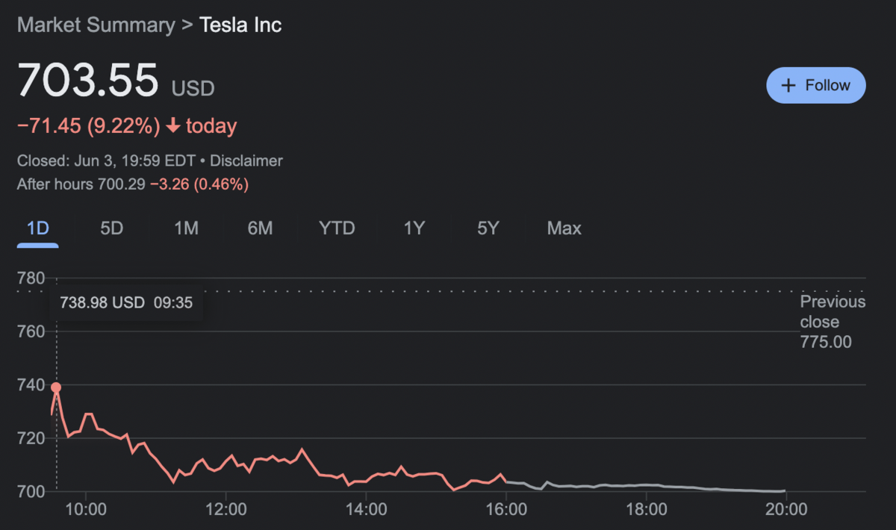Show the 1Y price chart

pyautogui.click(x=414, y=228)
